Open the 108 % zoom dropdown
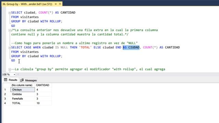This screenshot has width=219, height=123. pos(14,74)
